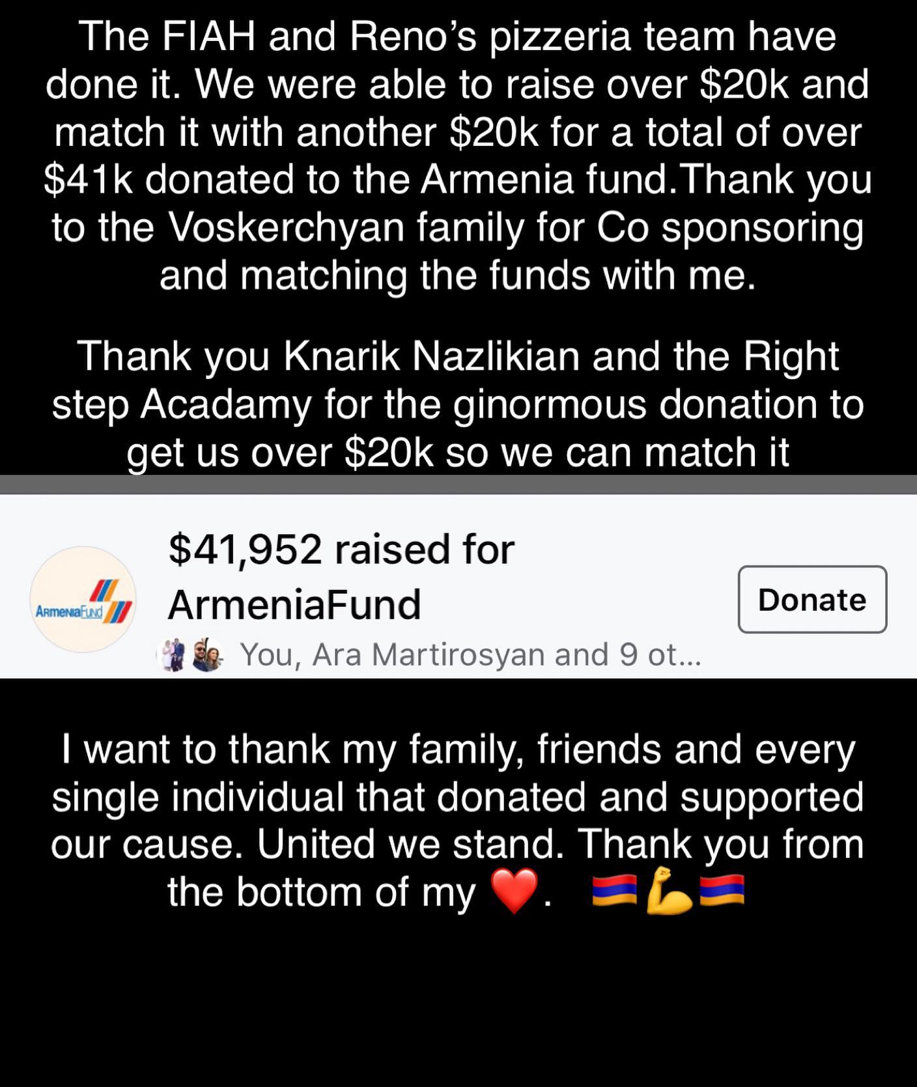Click the gray divider bar above the fundraiser card
Screen dimensions: 917x1087
[458, 484]
